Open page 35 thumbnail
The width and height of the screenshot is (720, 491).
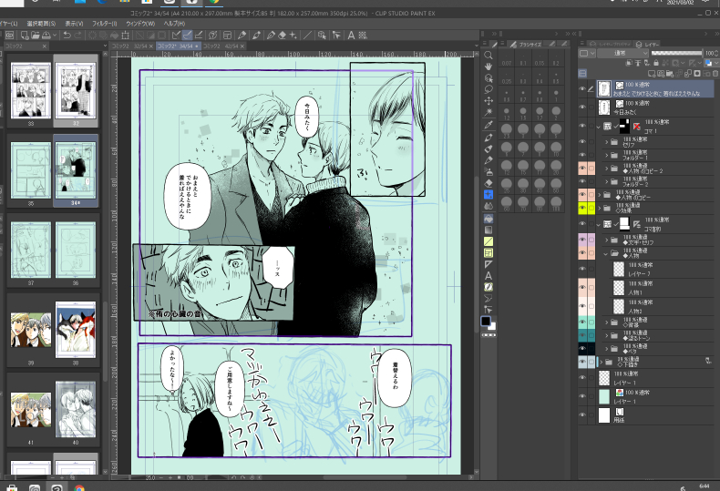pos(31,170)
